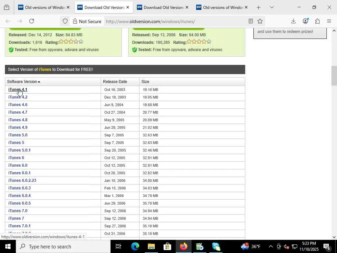Screen dimensions: 337x253
Task: Open iTunes 5.0 link
Action: click(18, 135)
